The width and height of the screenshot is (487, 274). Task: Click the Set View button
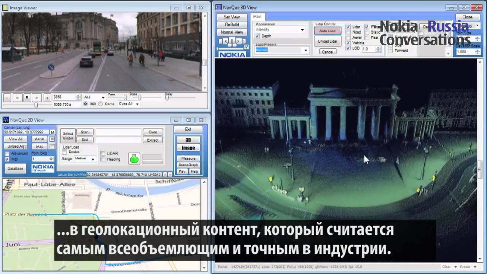(x=232, y=17)
